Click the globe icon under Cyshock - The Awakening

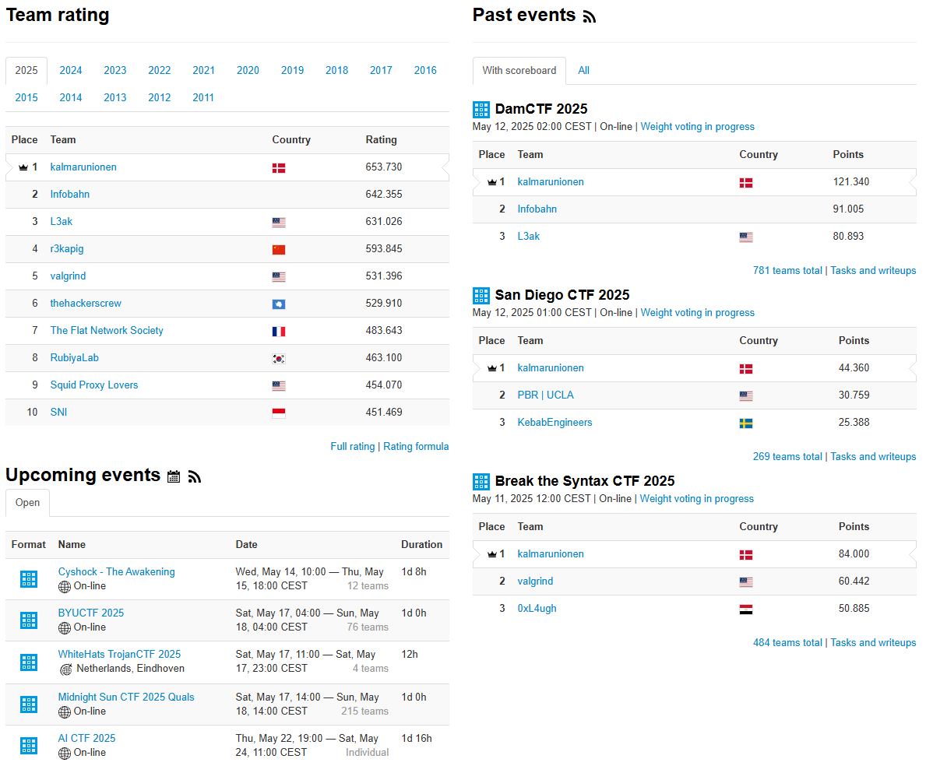(65, 586)
